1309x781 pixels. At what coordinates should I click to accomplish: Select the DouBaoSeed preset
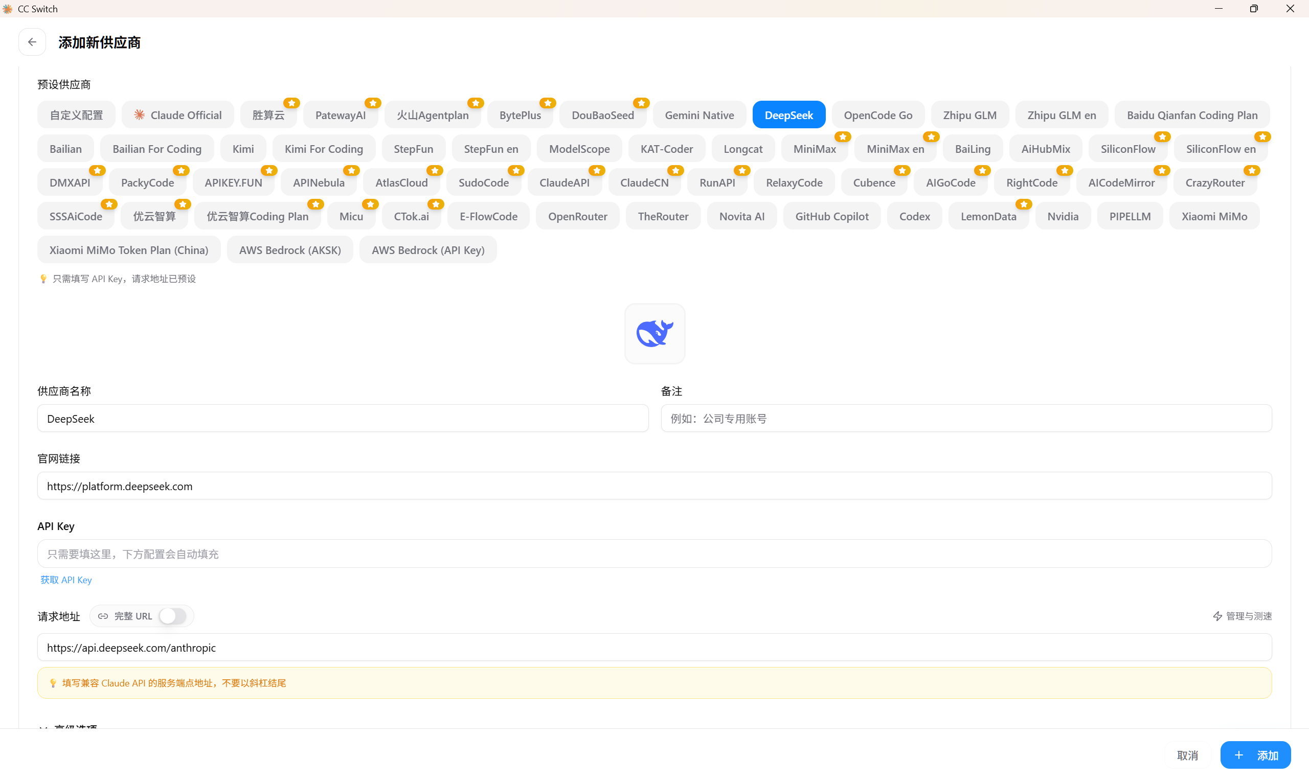pyautogui.click(x=603, y=114)
